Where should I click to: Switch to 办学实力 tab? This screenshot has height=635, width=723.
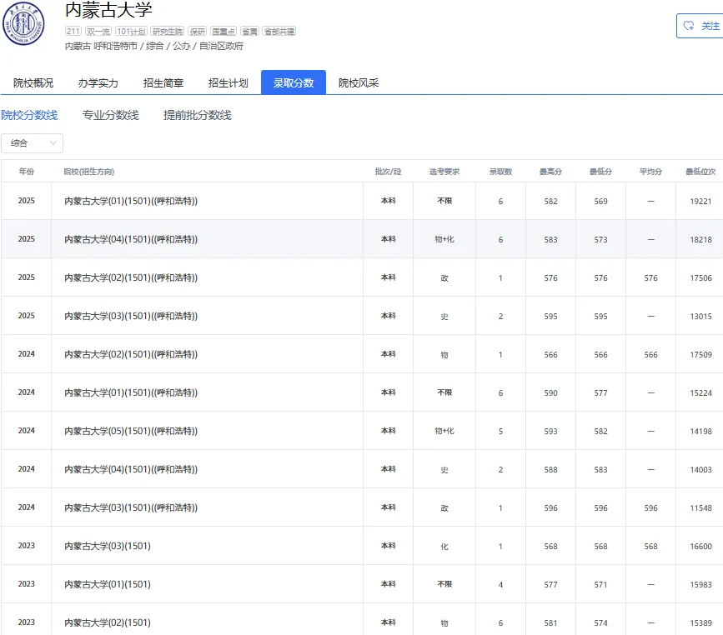click(x=98, y=83)
